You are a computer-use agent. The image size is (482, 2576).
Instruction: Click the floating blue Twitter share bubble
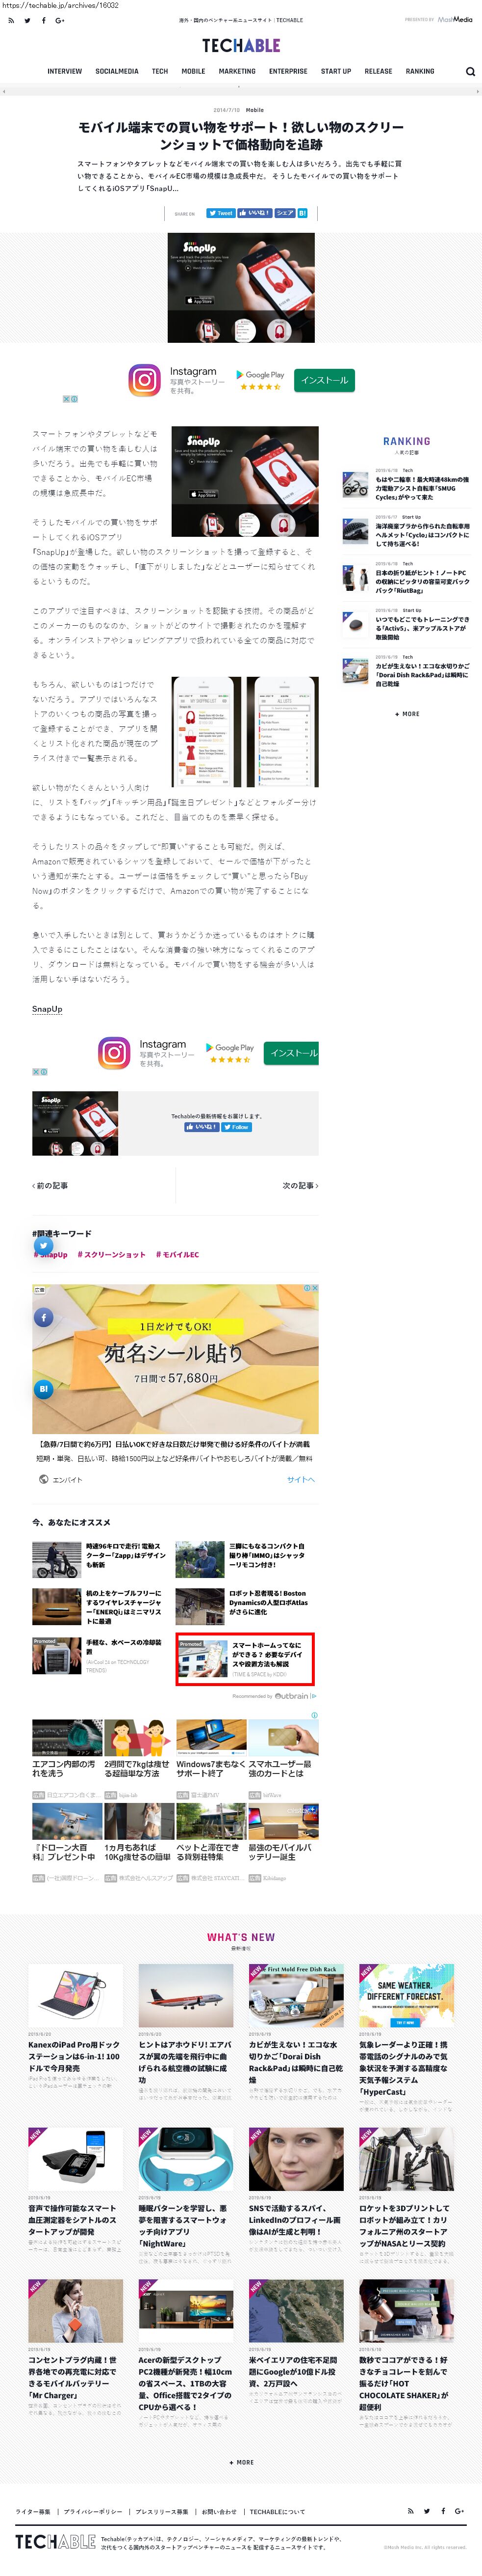(44, 1246)
